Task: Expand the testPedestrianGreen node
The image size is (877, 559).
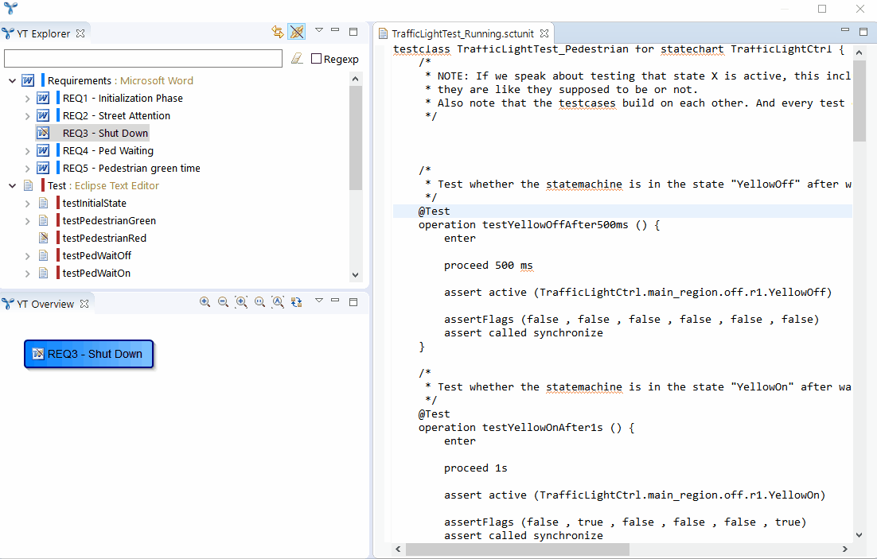Action: pyautogui.click(x=27, y=221)
